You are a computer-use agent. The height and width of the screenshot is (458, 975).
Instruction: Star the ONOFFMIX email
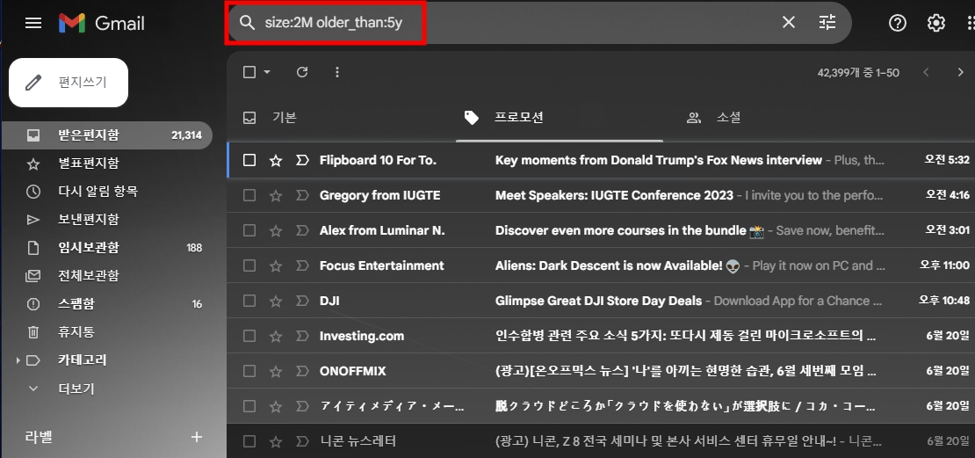click(x=276, y=371)
